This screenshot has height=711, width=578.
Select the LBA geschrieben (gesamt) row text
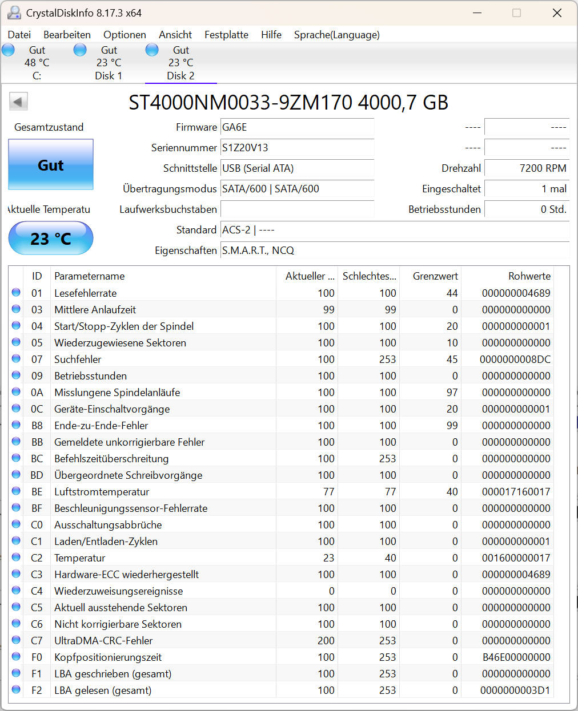113,673
